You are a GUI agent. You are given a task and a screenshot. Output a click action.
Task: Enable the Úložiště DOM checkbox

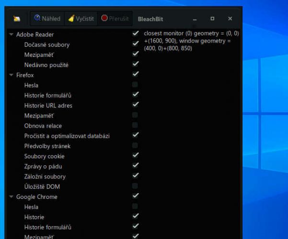pyautogui.click(x=135, y=186)
